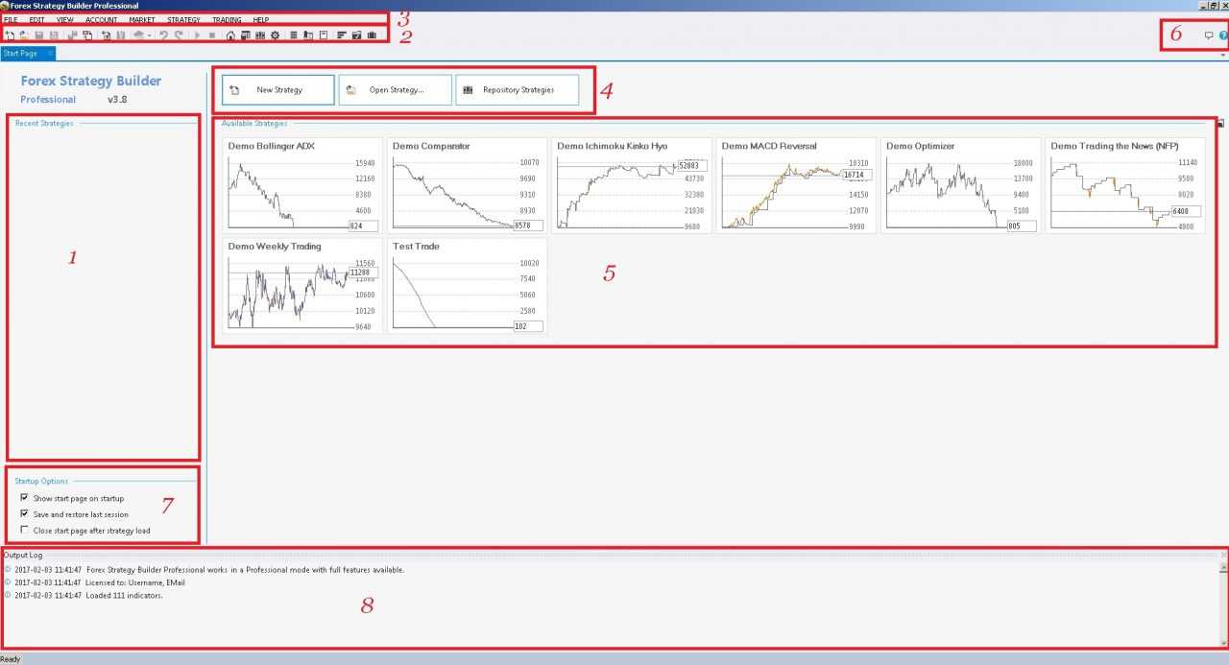
Task: Open the STRATEGY menu
Action: point(183,19)
